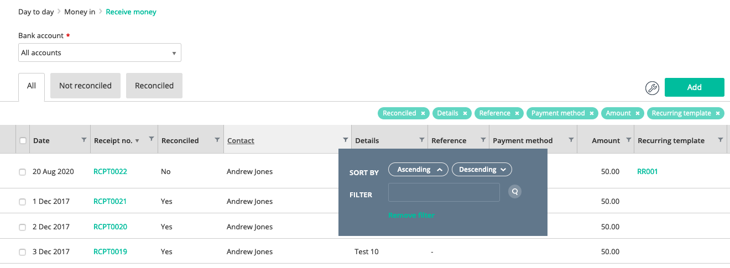The height and width of the screenshot is (268, 730).
Task: Go to Money in breadcrumb
Action: pyautogui.click(x=80, y=12)
